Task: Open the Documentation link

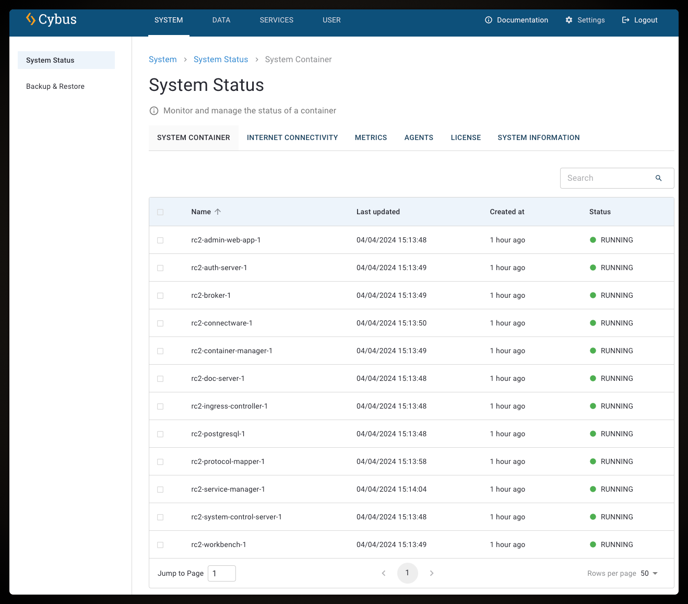Action: (517, 20)
